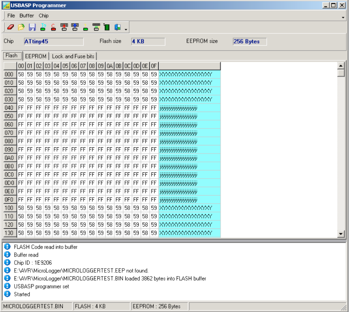This screenshot has width=349, height=312.
Task: Click the blue door exit icon
Action: [118, 27]
